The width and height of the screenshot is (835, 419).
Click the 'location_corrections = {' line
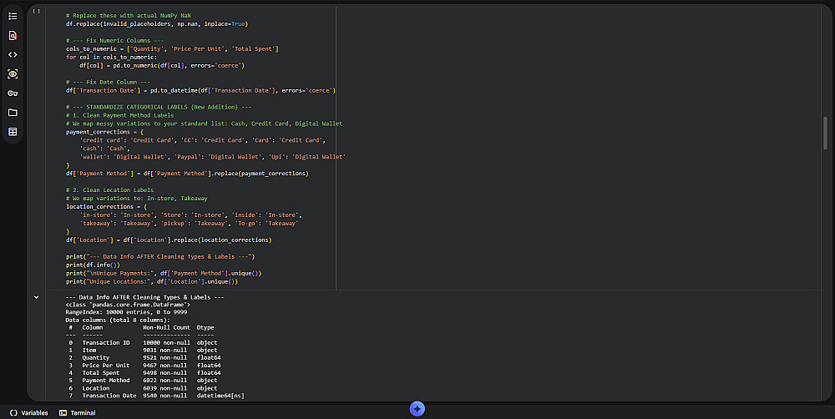point(107,206)
